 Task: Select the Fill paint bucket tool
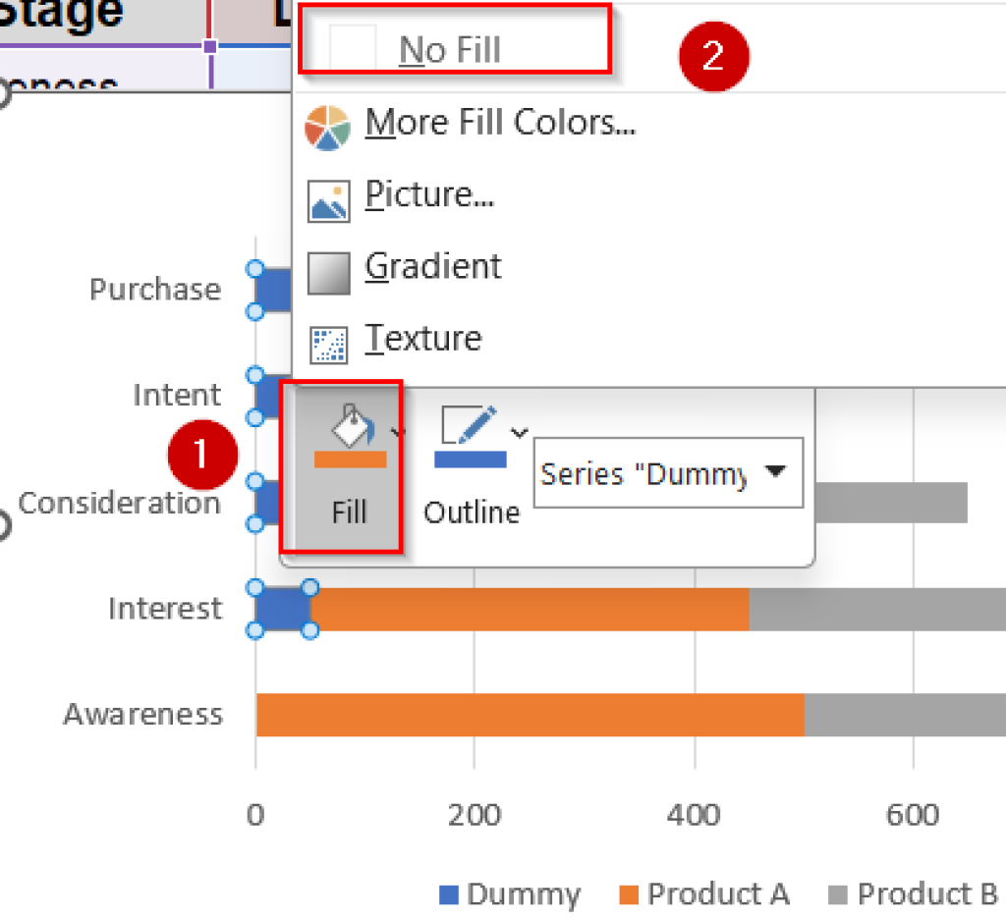coord(351,427)
